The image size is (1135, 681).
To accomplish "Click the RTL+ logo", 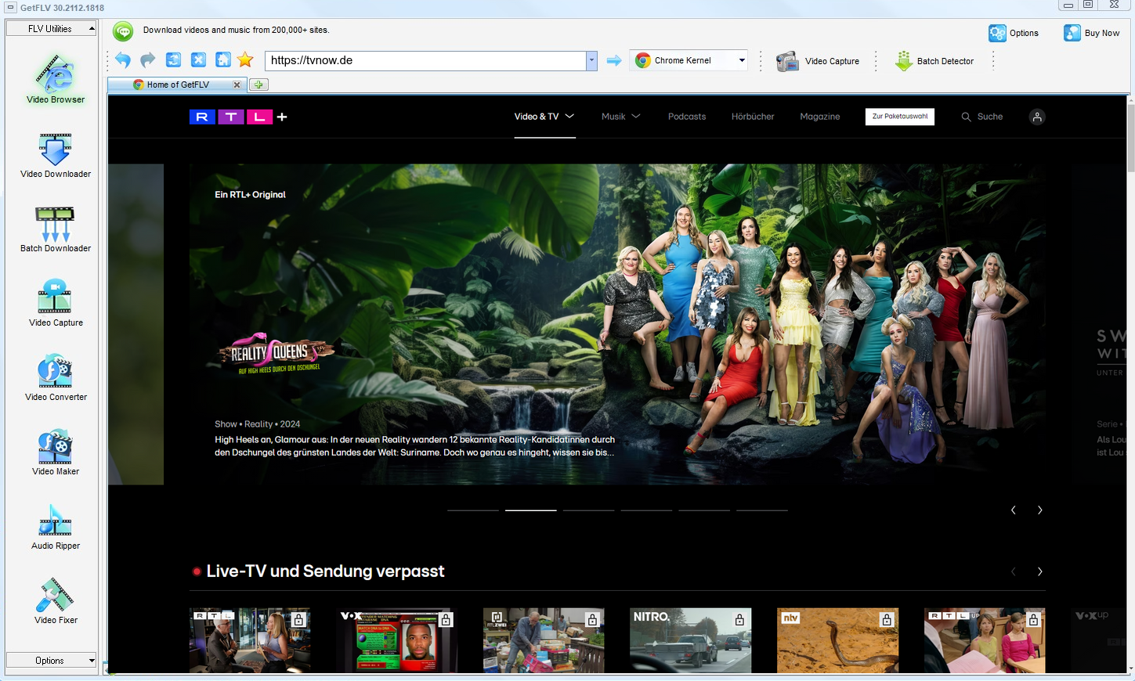I will (238, 117).
